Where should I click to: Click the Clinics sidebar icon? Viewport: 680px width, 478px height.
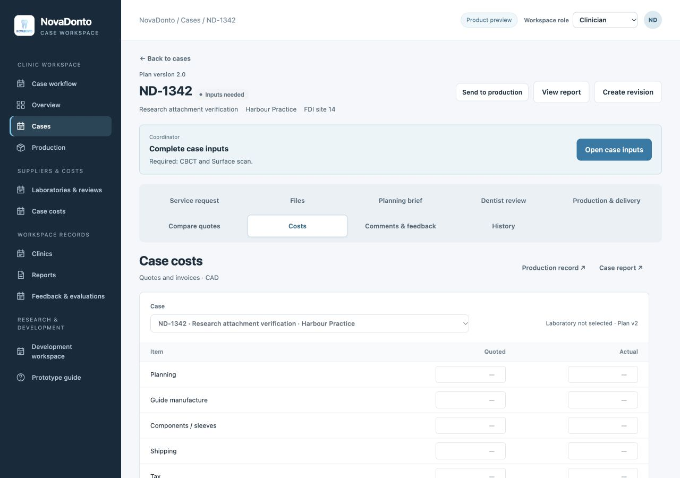[x=21, y=254]
